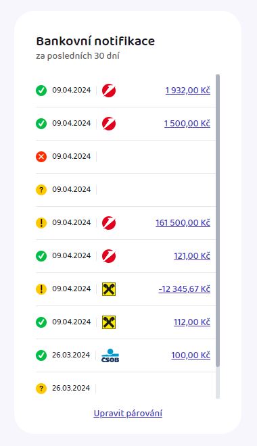Click UniCredit logo on 121,00 Kč row
The width and height of the screenshot is (257, 446).
pyautogui.click(x=109, y=256)
